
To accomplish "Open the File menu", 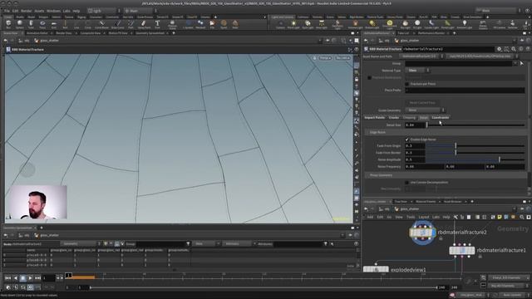I will pos(7,11).
